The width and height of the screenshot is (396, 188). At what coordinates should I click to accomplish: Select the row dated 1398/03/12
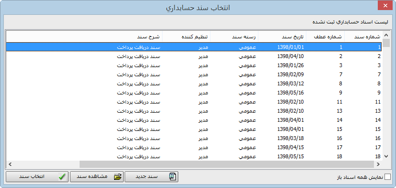click(x=194, y=83)
